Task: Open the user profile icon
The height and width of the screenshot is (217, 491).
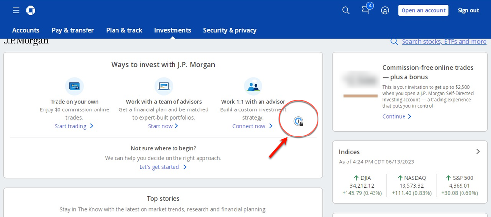Action: [x=385, y=10]
